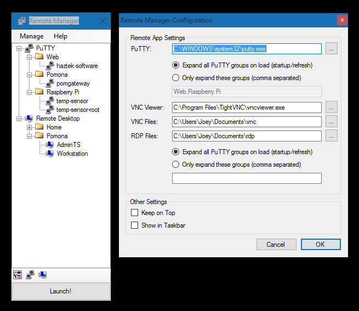Select the haztek-software tree entry
Screen dimensions: 359x311
[77, 66]
